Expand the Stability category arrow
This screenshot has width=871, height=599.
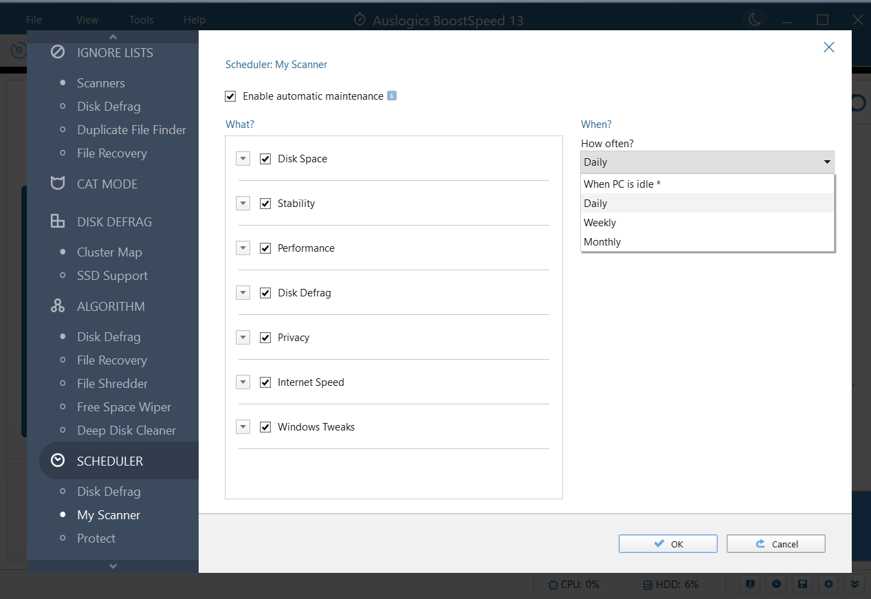tap(243, 204)
